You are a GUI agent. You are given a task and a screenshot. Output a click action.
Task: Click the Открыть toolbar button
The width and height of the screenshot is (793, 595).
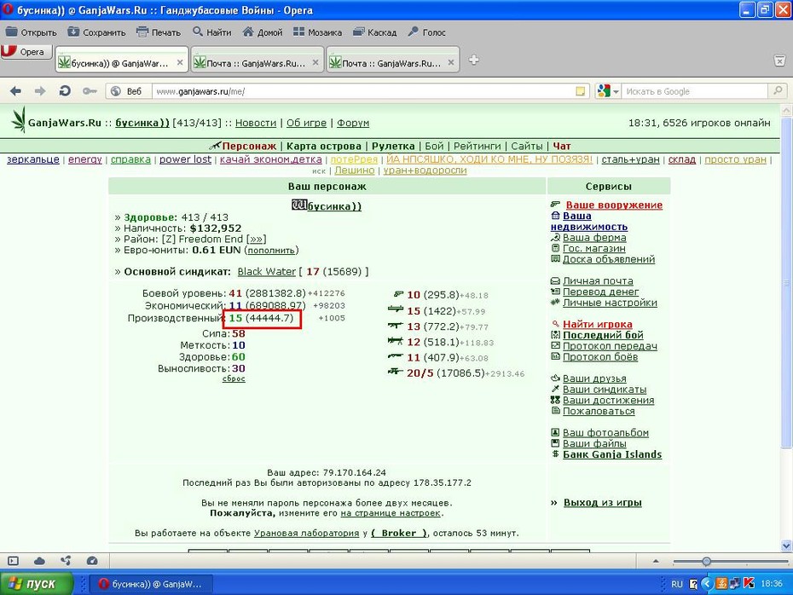click(x=31, y=32)
